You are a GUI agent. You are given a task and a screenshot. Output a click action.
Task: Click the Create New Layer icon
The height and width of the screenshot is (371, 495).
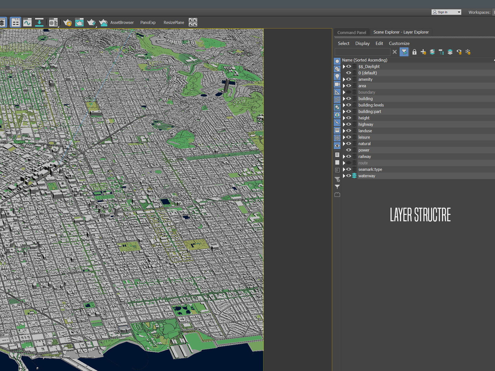[x=423, y=52]
